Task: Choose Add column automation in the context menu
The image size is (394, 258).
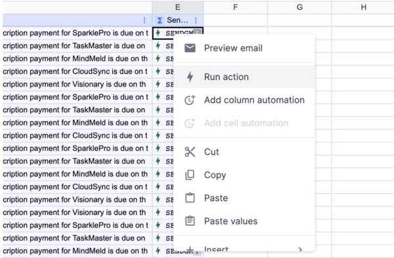Action: pos(244,100)
